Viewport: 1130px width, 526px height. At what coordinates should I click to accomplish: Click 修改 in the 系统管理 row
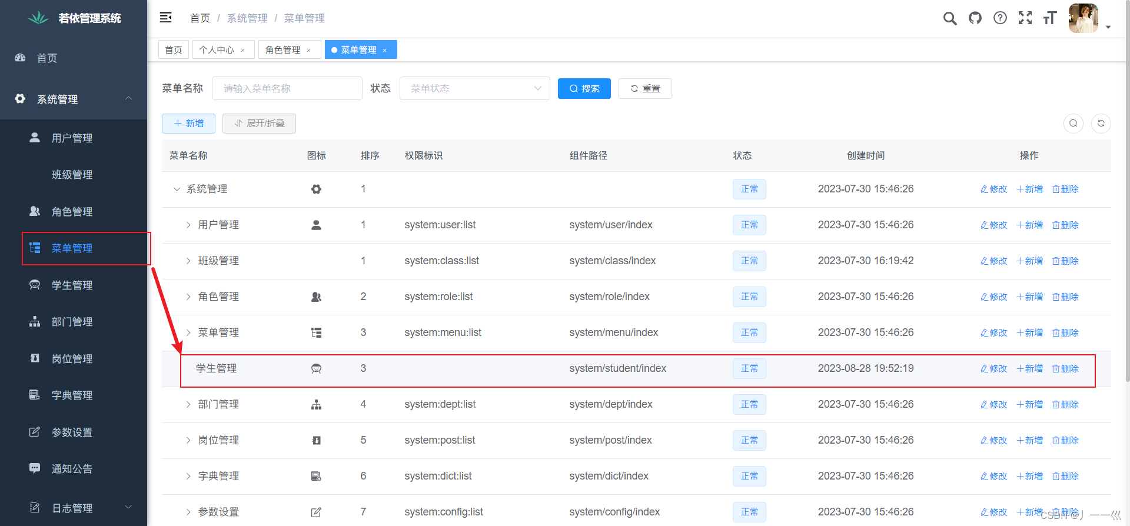pyautogui.click(x=993, y=189)
